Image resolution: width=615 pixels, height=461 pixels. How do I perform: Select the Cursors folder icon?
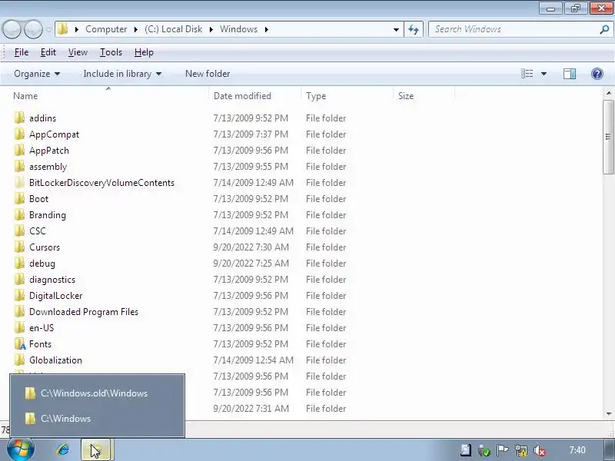(x=19, y=247)
